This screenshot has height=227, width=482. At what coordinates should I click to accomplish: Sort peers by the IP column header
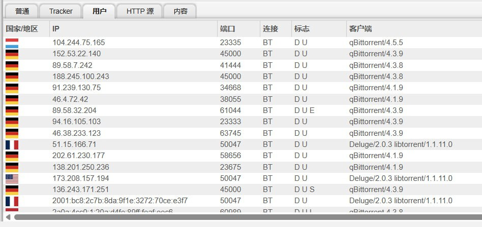tap(56, 29)
